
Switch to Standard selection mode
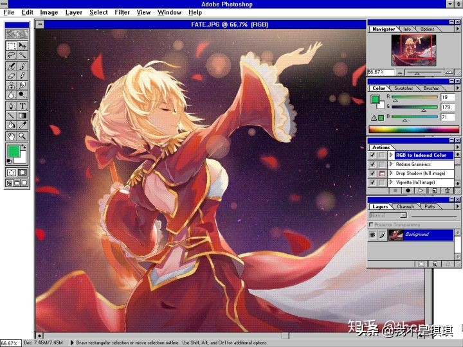tap(12, 173)
